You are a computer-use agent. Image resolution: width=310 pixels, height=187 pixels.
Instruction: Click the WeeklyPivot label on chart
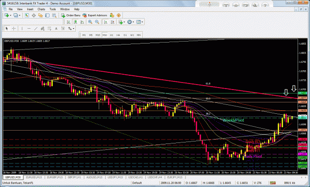pos(233,120)
